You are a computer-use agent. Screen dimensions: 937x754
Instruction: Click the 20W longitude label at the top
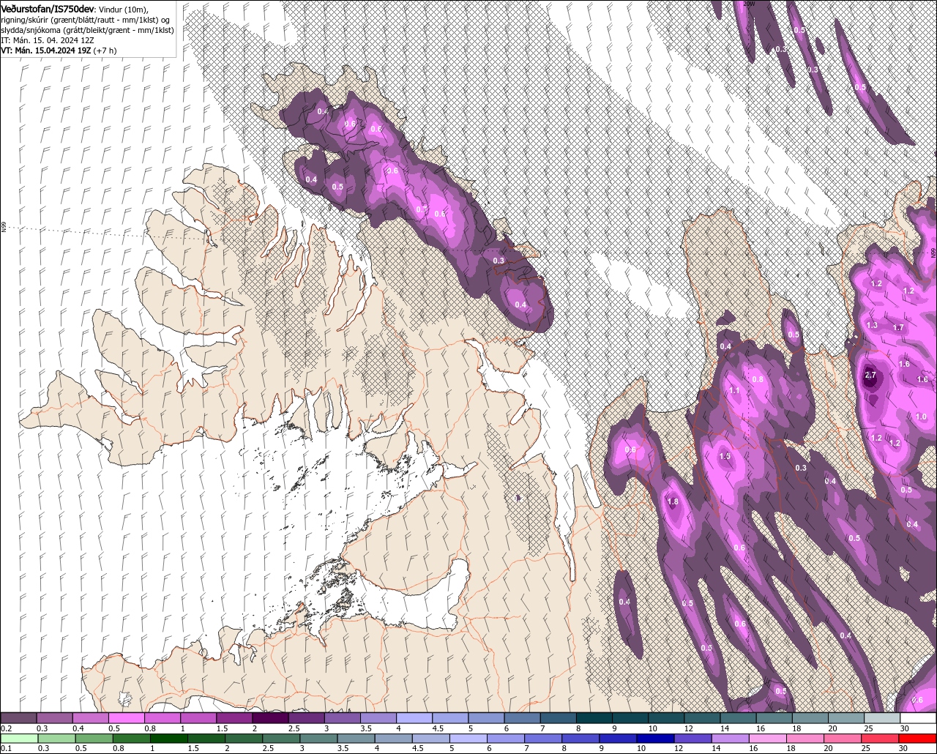(747, 4)
